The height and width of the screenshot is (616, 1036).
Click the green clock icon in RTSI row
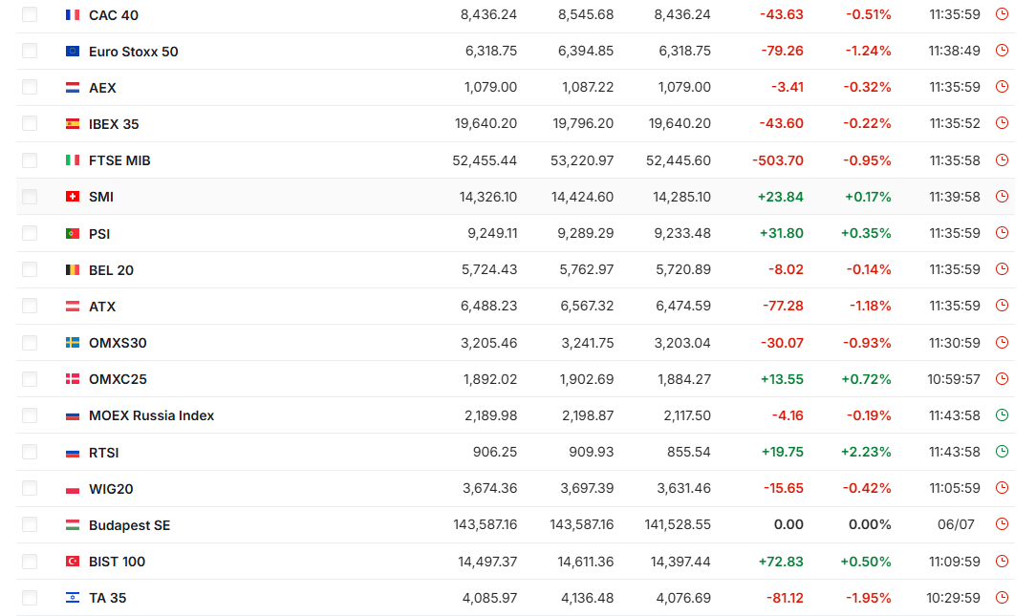(1002, 452)
